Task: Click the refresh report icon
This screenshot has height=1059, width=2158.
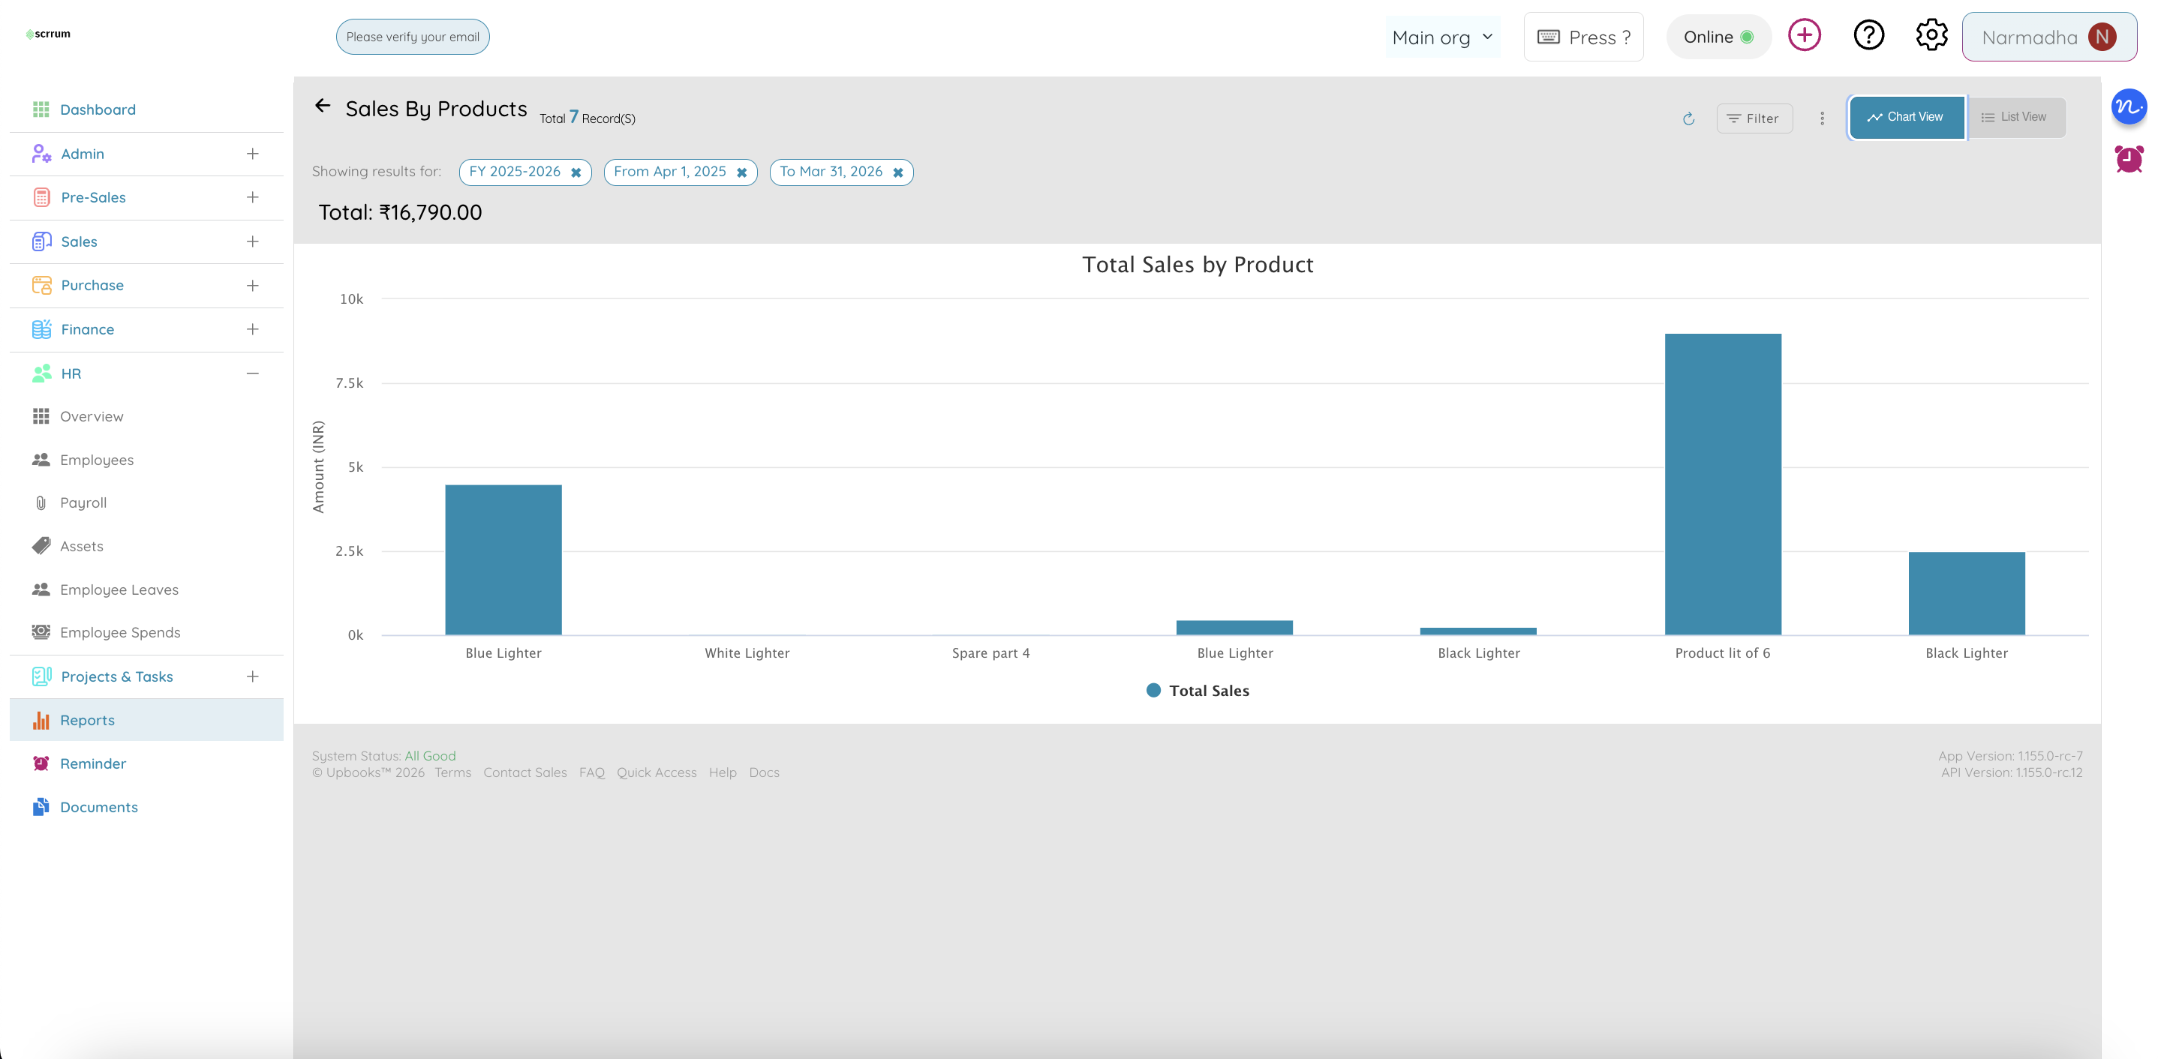Action: point(1688,119)
